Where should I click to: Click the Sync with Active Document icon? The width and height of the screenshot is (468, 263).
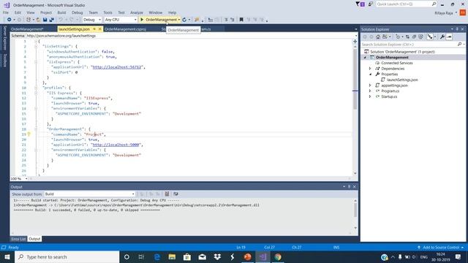407,37
